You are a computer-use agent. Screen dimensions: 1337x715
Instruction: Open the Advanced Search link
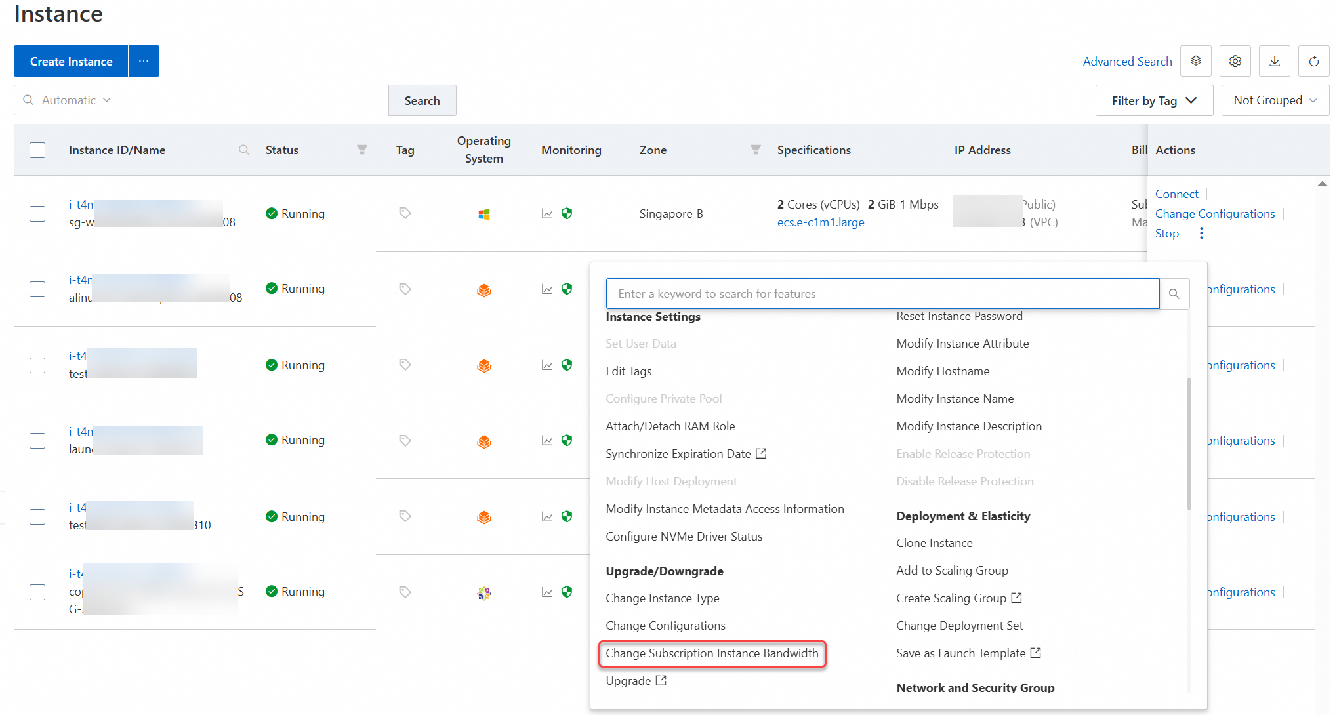[x=1127, y=62]
